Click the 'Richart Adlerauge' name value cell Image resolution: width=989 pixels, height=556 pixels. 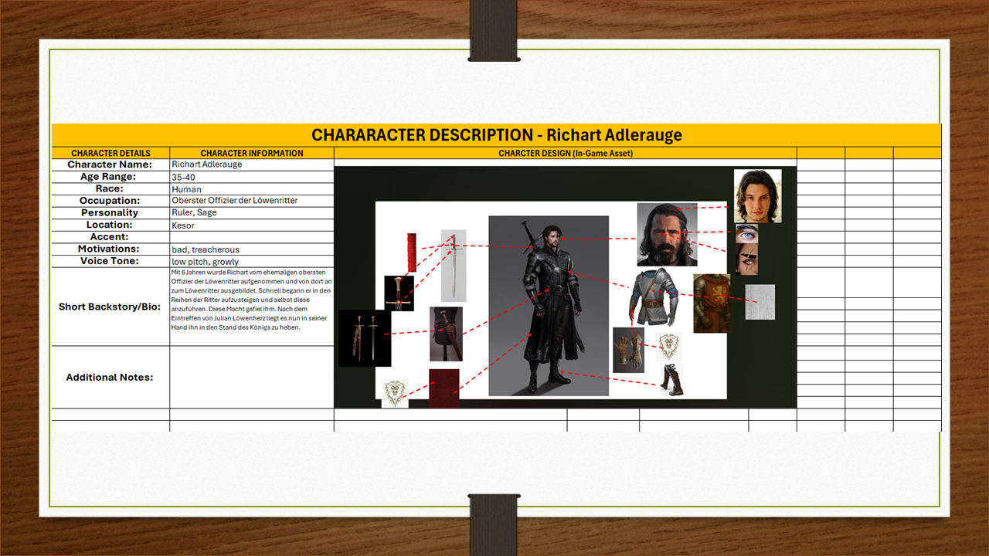click(x=252, y=164)
